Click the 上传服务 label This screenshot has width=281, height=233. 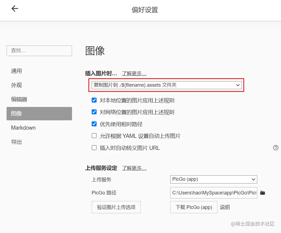pos(101,179)
